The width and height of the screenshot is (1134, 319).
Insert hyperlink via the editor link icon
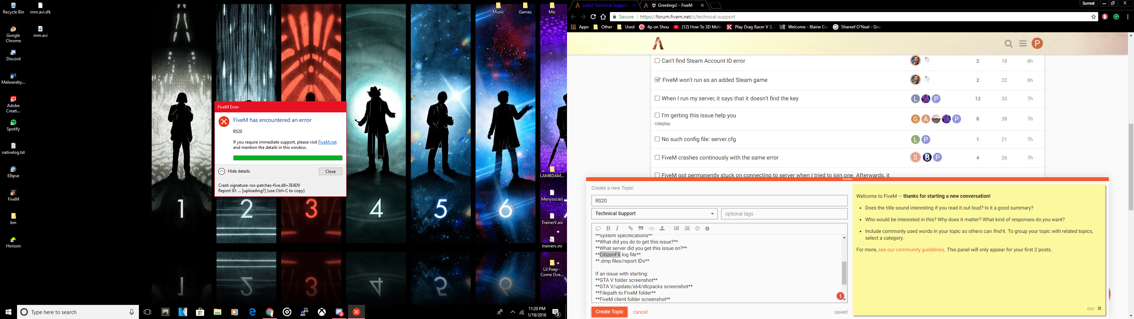coord(630,228)
